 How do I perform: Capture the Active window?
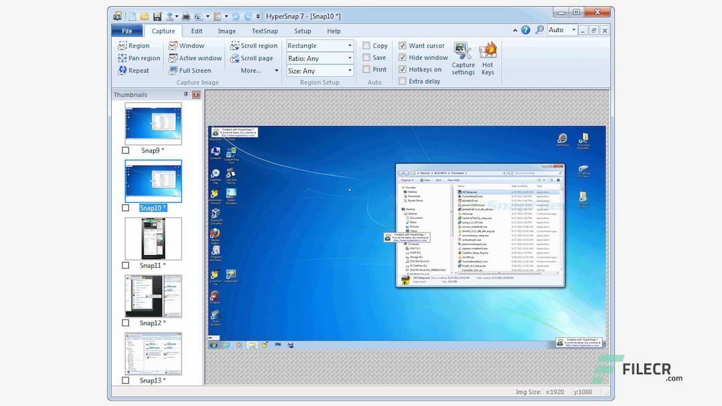(x=195, y=58)
